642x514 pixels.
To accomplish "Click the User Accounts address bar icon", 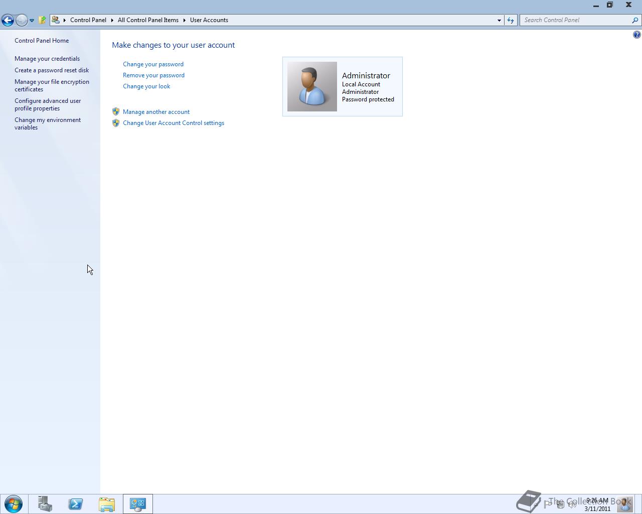I will (56, 20).
